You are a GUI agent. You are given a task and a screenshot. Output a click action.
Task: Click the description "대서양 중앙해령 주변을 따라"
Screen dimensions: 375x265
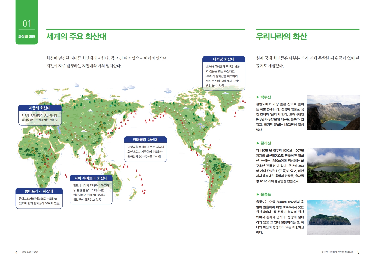click(x=223, y=76)
